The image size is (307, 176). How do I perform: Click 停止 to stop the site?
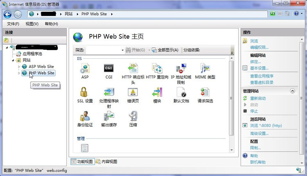pyautogui.click(x=254, y=111)
